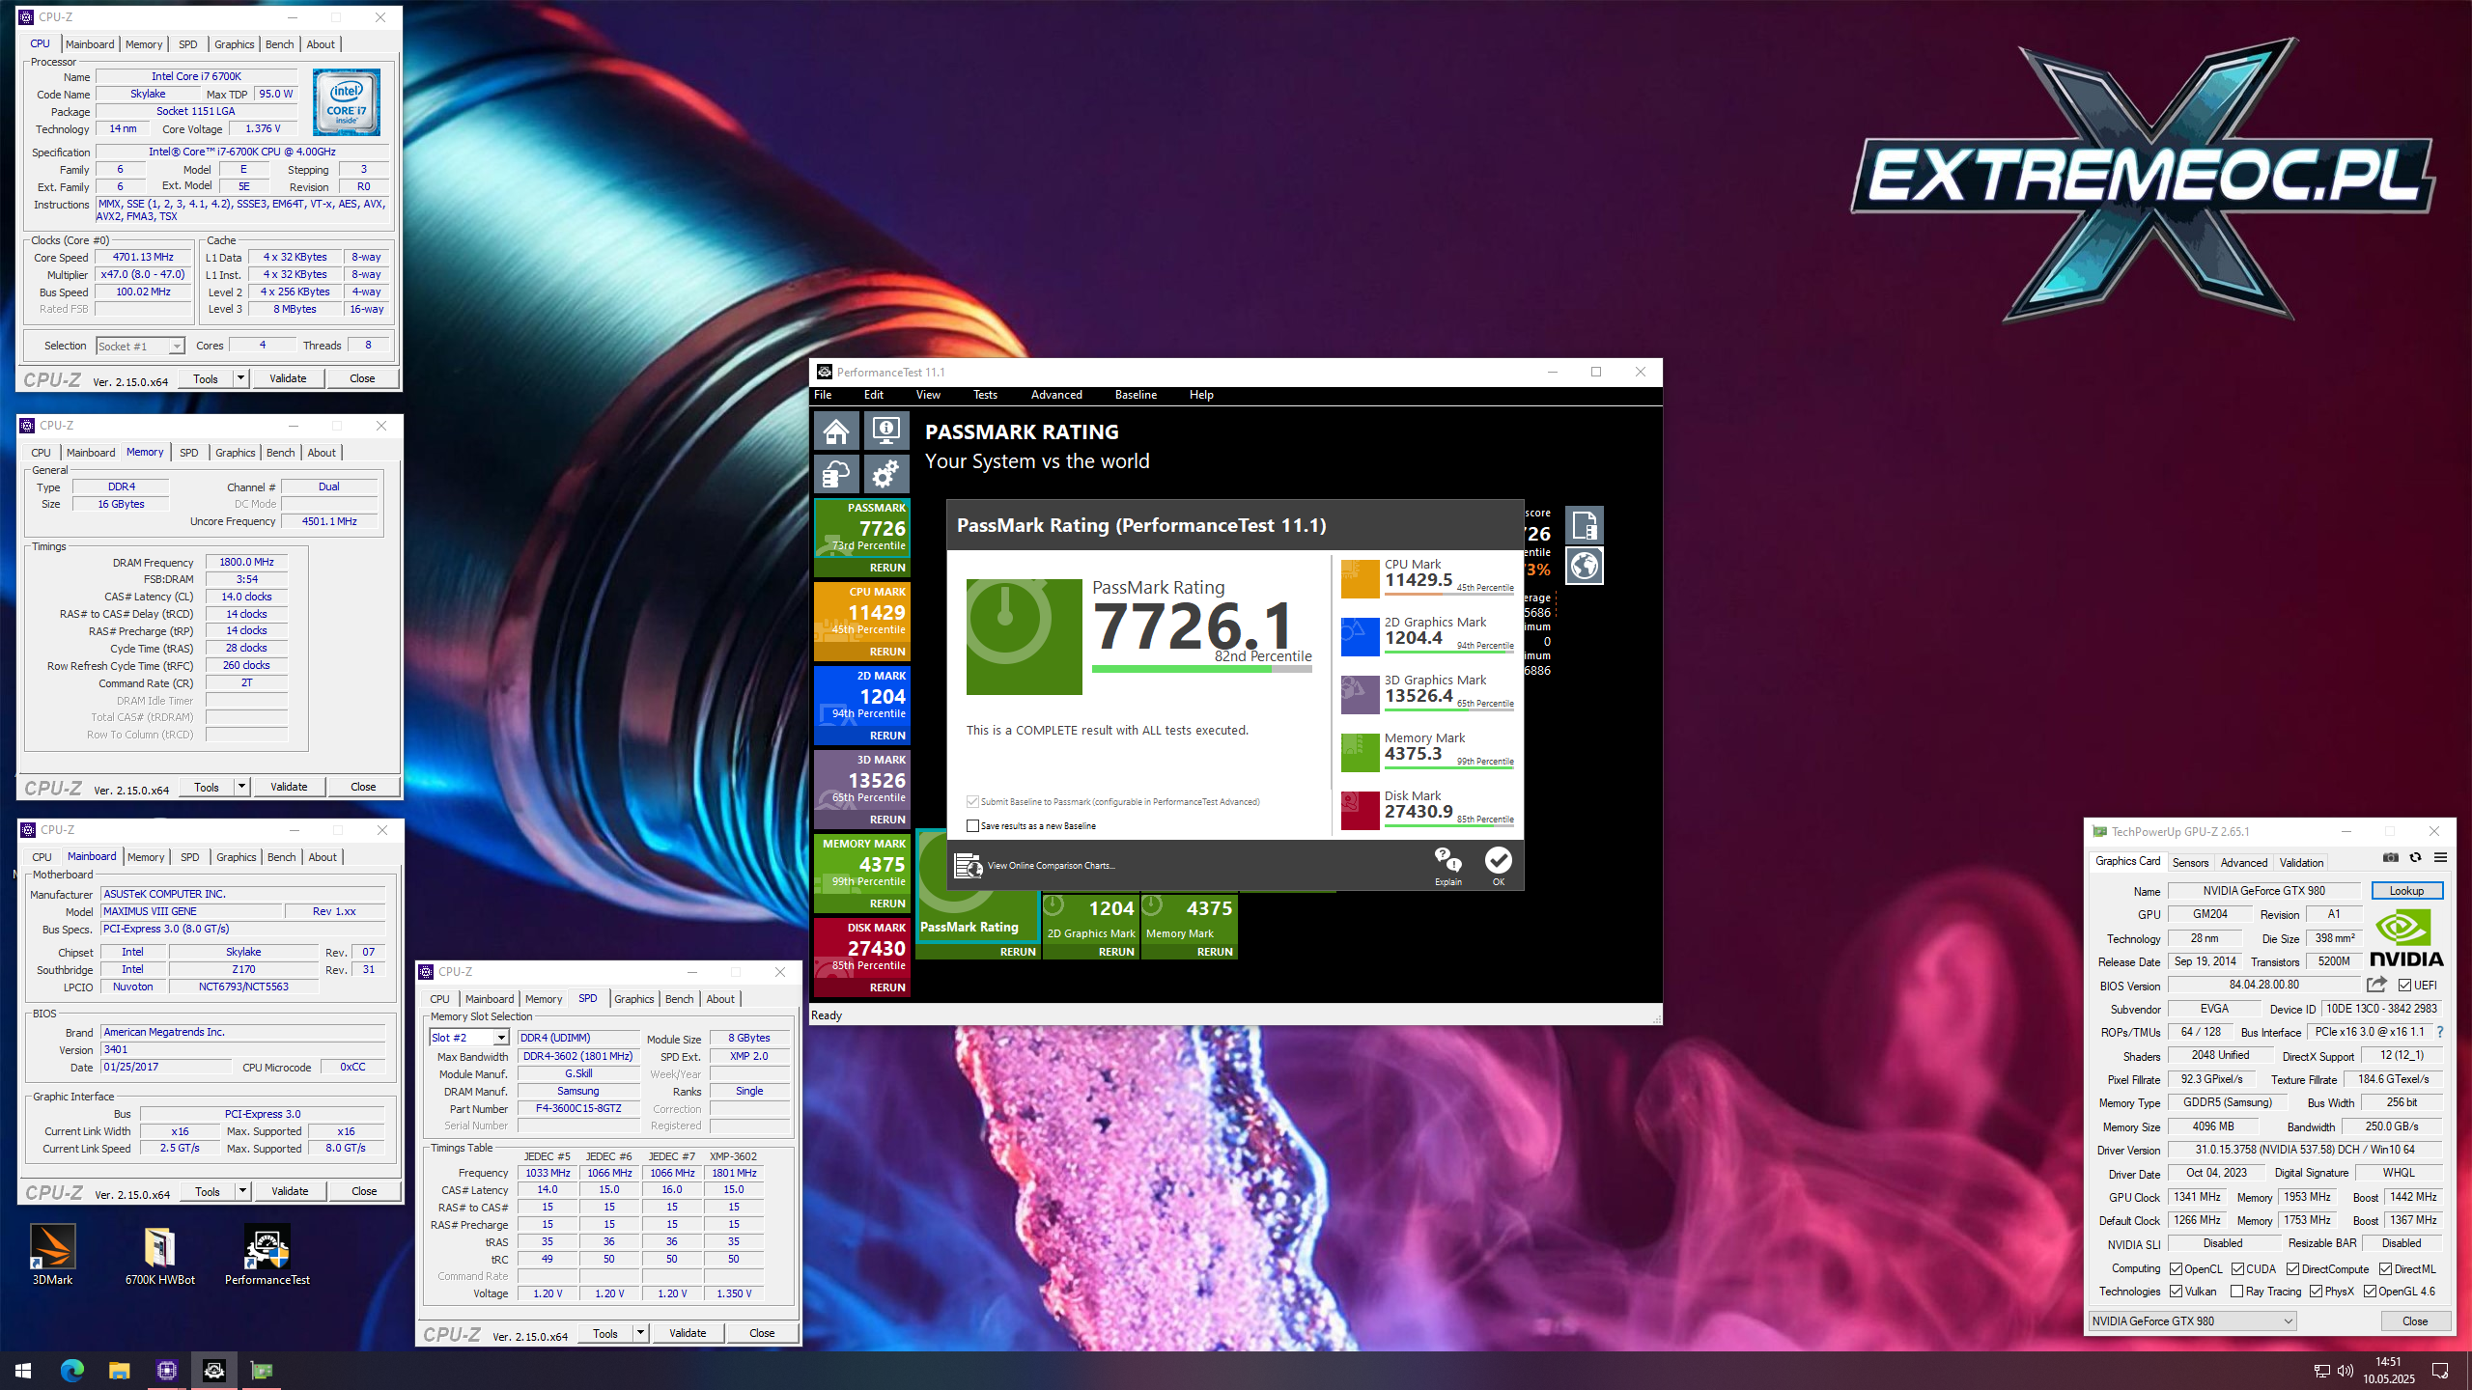Click GPU-Z refresh icon

coord(2415,857)
